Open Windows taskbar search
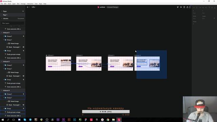Image resolution: width=217 pixels, height=122 pixels. click(8, 120)
